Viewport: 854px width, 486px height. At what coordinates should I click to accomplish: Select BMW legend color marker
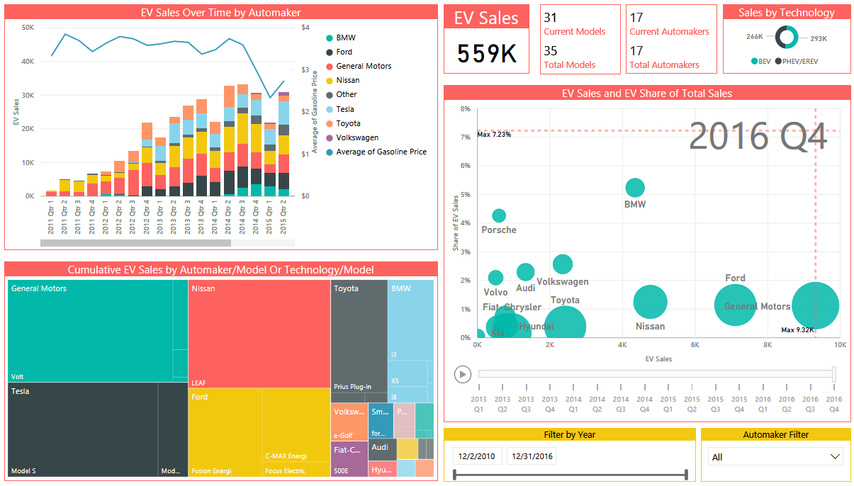click(330, 38)
